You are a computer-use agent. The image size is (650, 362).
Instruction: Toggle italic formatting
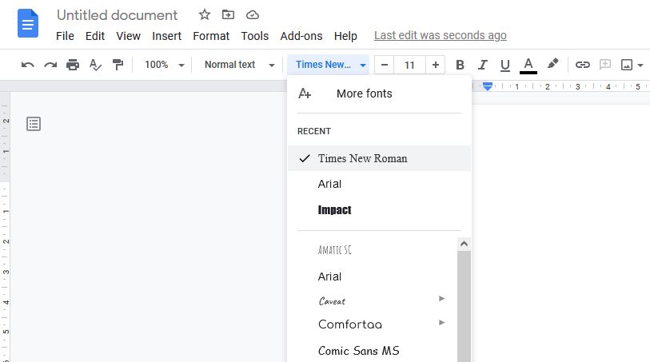click(483, 65)
